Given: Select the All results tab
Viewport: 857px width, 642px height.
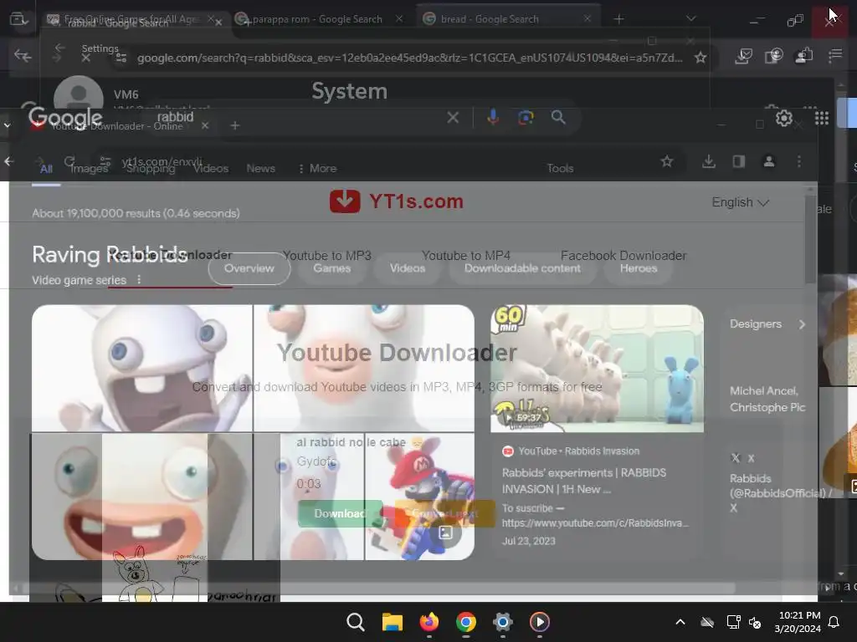Looking at the screenshot, I should point(47,169).
